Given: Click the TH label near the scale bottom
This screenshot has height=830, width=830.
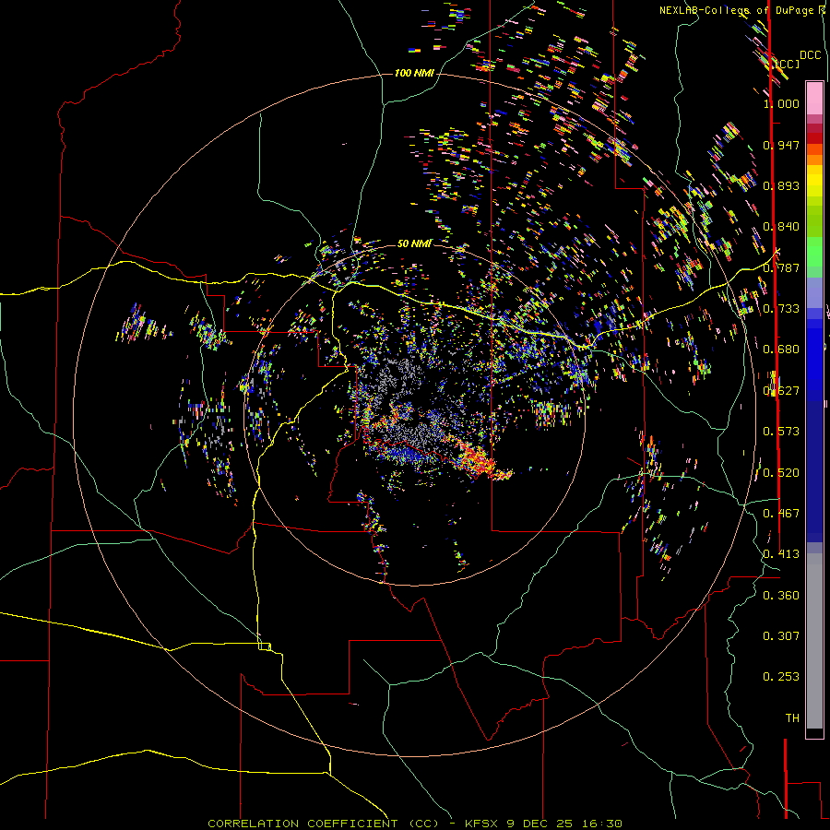Looking at the screenshot, I should pos(792,718).
